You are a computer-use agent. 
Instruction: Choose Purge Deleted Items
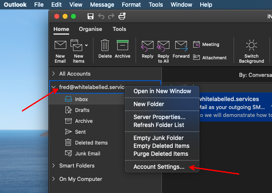(162, 154)
